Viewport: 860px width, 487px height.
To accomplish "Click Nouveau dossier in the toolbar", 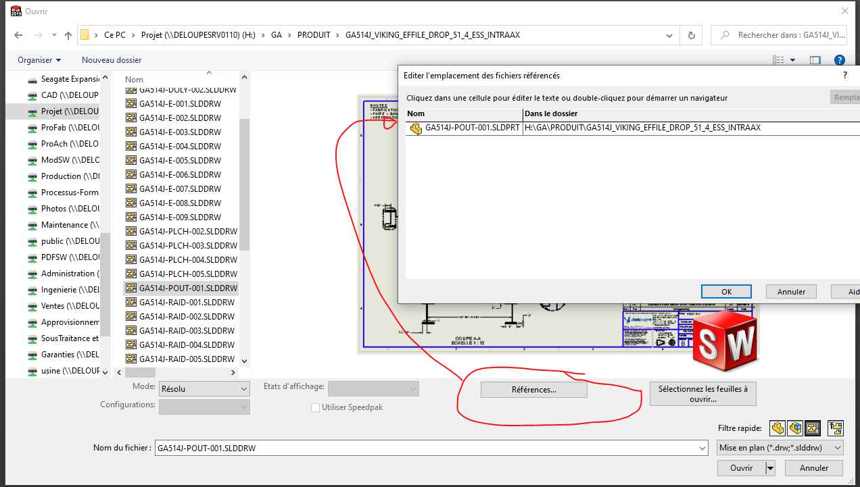I will 112,60.
